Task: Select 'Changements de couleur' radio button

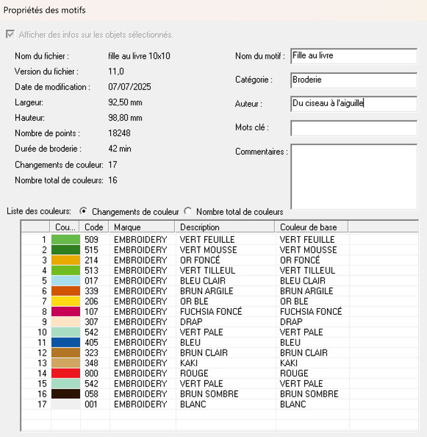Action: 83,211
